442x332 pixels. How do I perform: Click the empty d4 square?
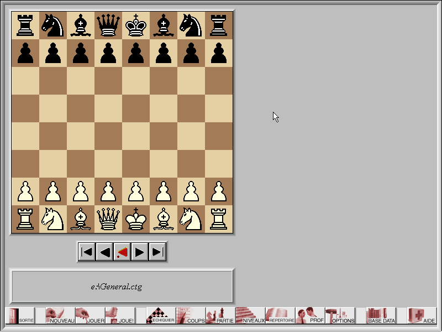click(x=108, y=136)
